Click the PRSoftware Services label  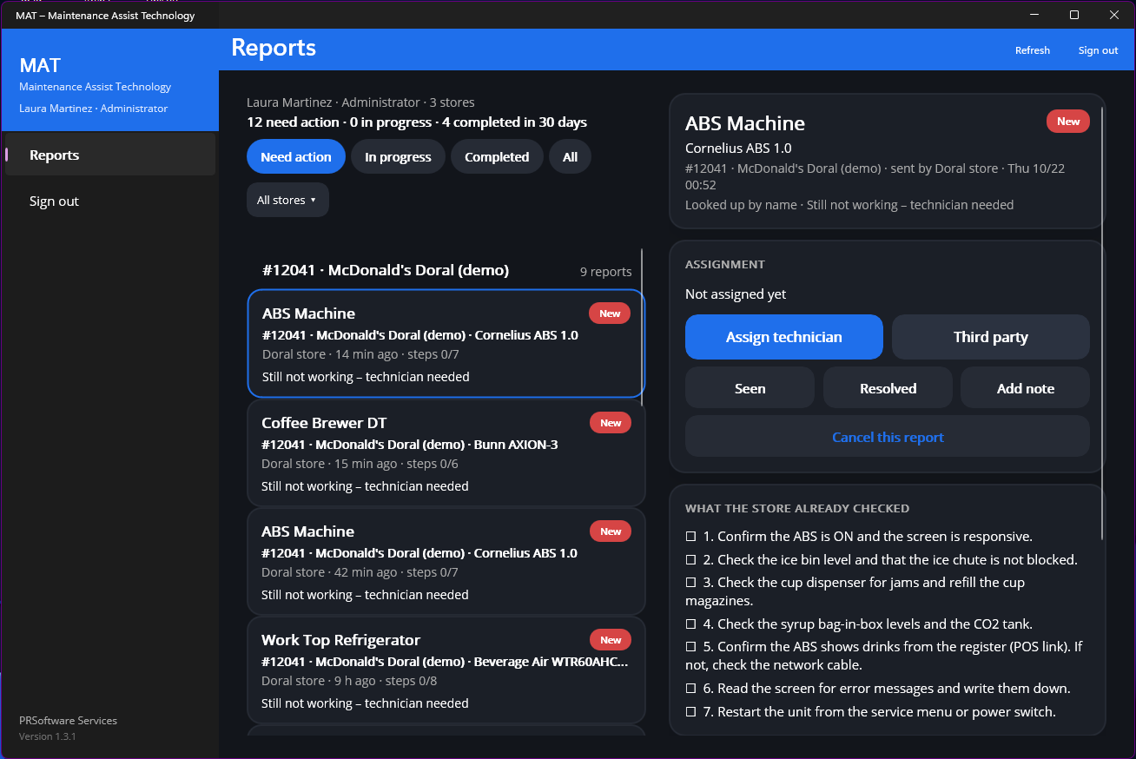(68, 721)
